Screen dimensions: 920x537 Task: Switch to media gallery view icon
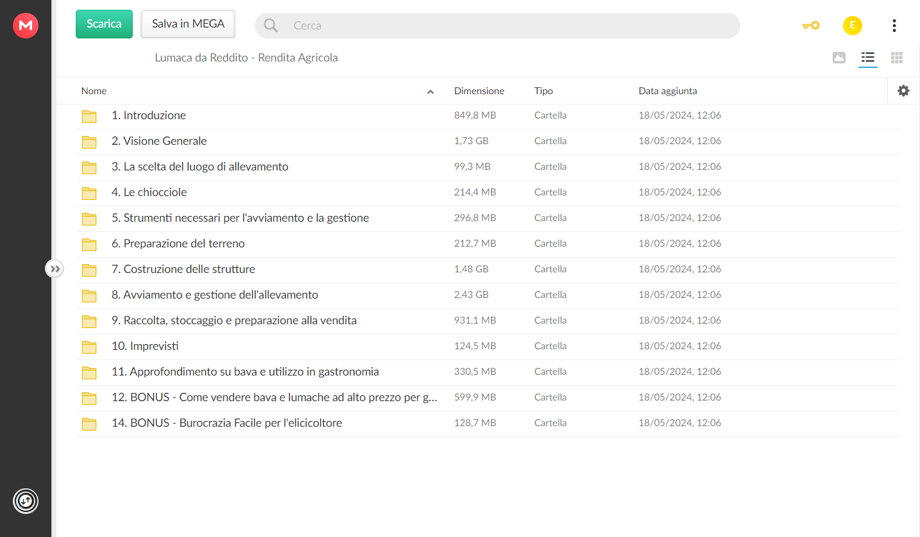(x=839, y=58)
